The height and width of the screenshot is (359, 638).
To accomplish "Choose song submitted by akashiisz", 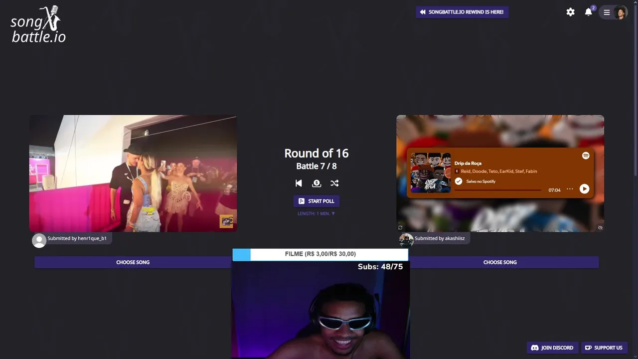I will (500, 262).
